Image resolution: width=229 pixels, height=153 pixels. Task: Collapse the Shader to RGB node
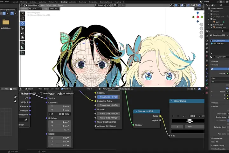click(136, 111)
